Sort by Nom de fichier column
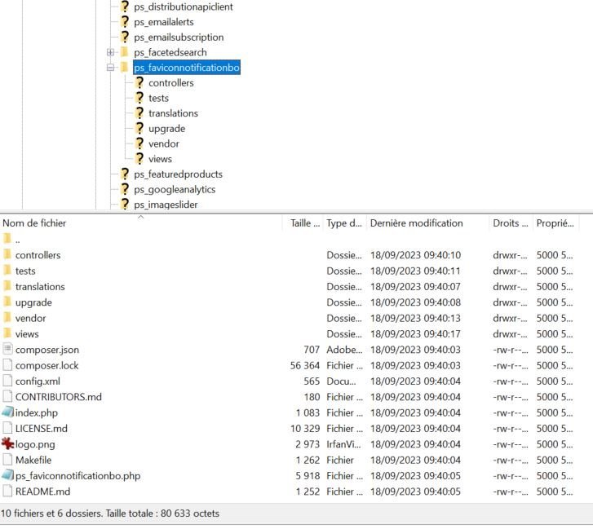593x529 pixels. click(34, 223)
